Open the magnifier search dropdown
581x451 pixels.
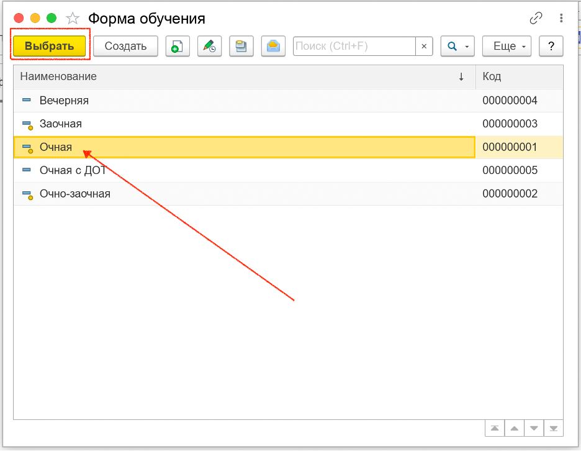[x=457, y=46]
